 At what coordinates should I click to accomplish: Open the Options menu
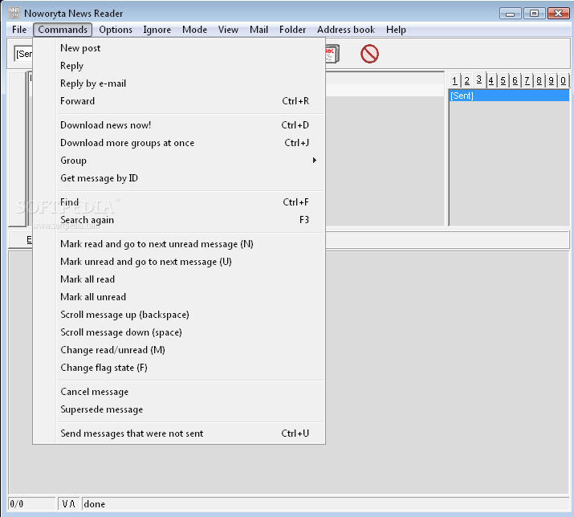116,30
